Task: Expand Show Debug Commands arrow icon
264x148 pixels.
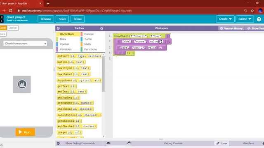Action: click(58, 143)
